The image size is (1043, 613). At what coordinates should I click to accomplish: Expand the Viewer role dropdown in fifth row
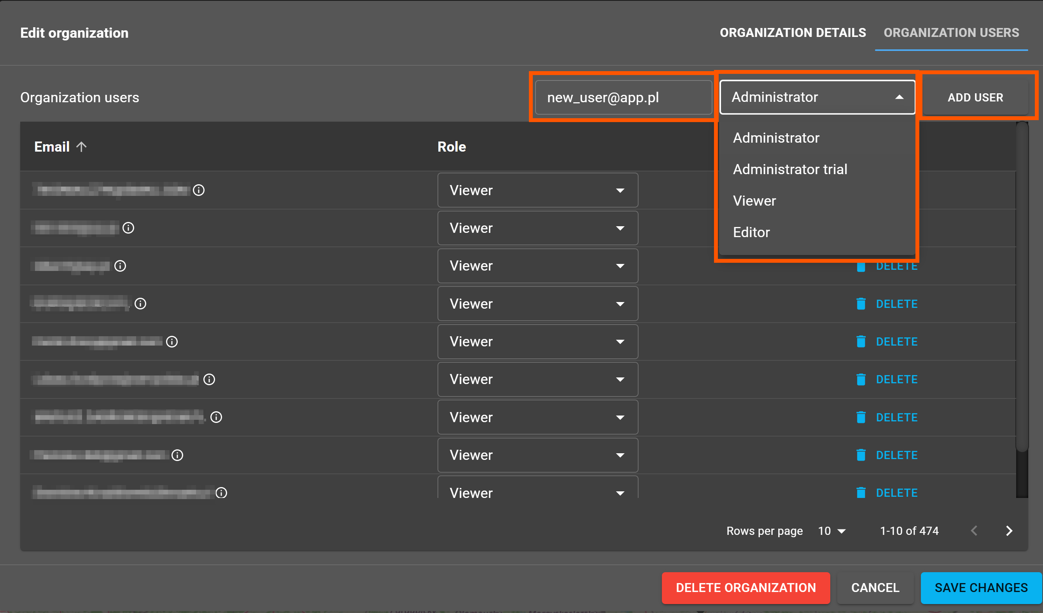pyautogui.click(x=538, y=342)
